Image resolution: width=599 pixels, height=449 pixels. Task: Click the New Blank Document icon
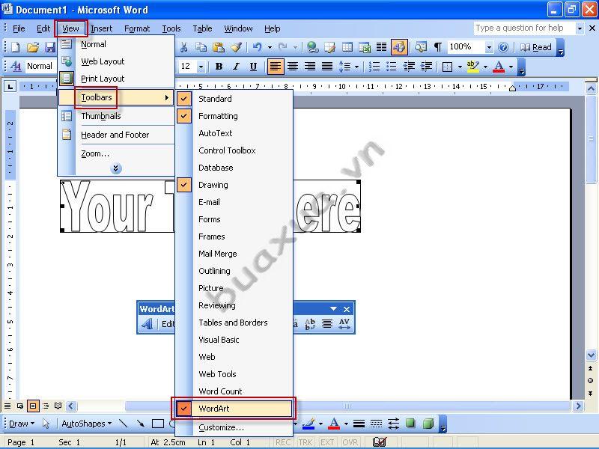point(15,47)
